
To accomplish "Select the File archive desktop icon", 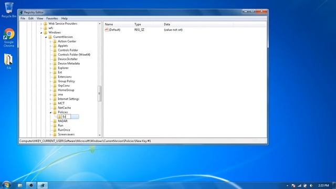I will click(x=8, y=61).
